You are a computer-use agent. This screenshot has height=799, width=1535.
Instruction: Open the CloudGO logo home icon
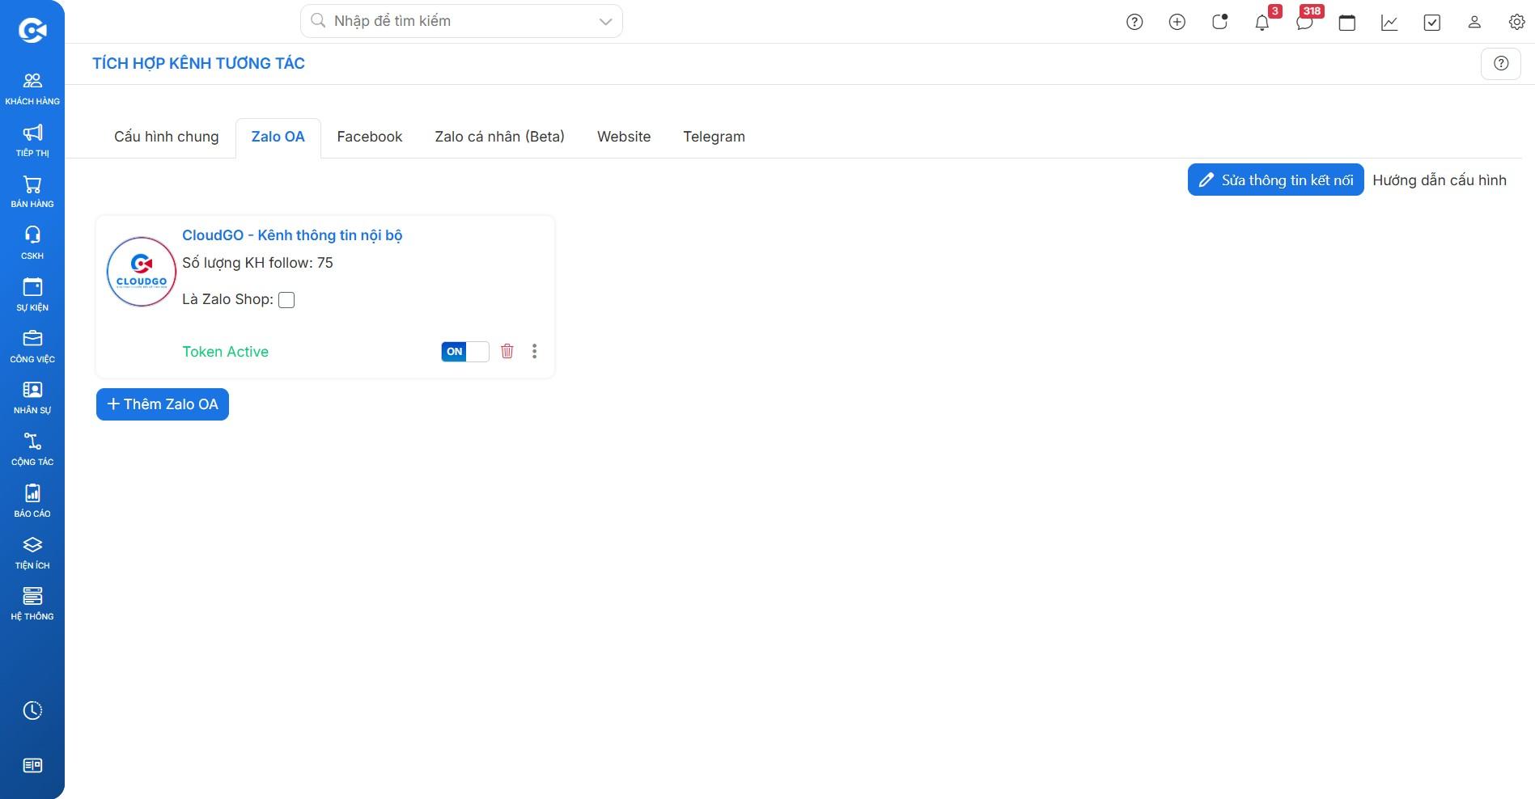point(32,31)
